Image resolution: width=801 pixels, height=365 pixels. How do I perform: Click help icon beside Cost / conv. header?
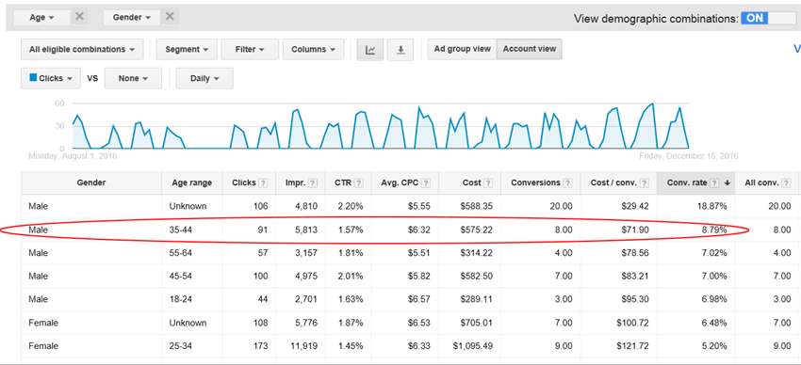click(645, 183)
